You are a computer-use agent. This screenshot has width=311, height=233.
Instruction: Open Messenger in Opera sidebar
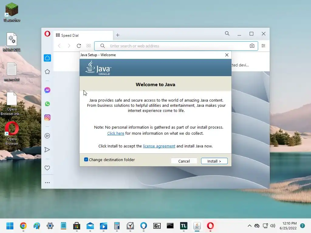pyautogui.click(x=47, y=90)
